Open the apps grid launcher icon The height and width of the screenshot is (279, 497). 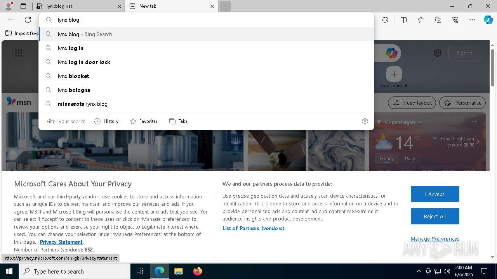(x=19, y=53)
